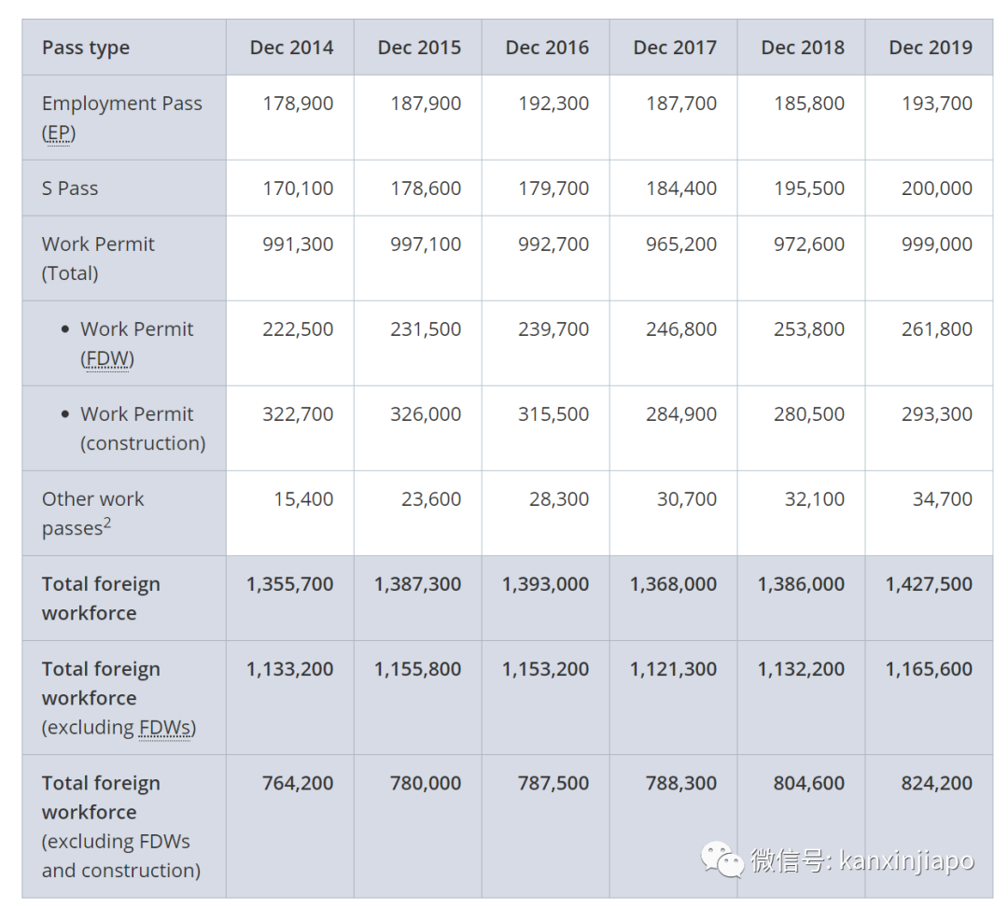Select the Pass type column header

86,49
